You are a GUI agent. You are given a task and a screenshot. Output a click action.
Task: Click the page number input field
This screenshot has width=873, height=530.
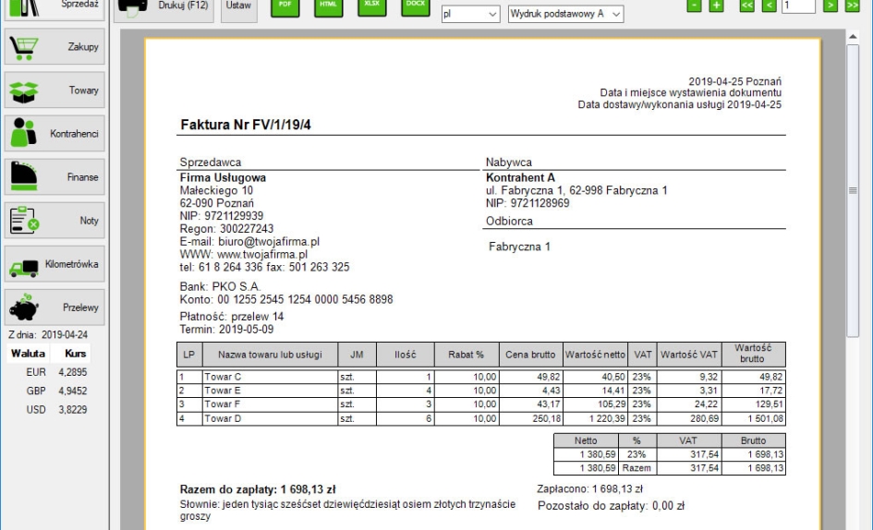[x=797, y=6]
